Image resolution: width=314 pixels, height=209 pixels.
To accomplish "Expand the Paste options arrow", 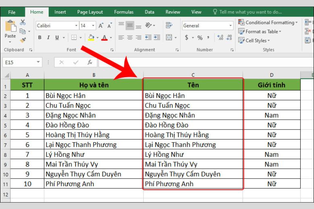I will click(x=10, y=42).
